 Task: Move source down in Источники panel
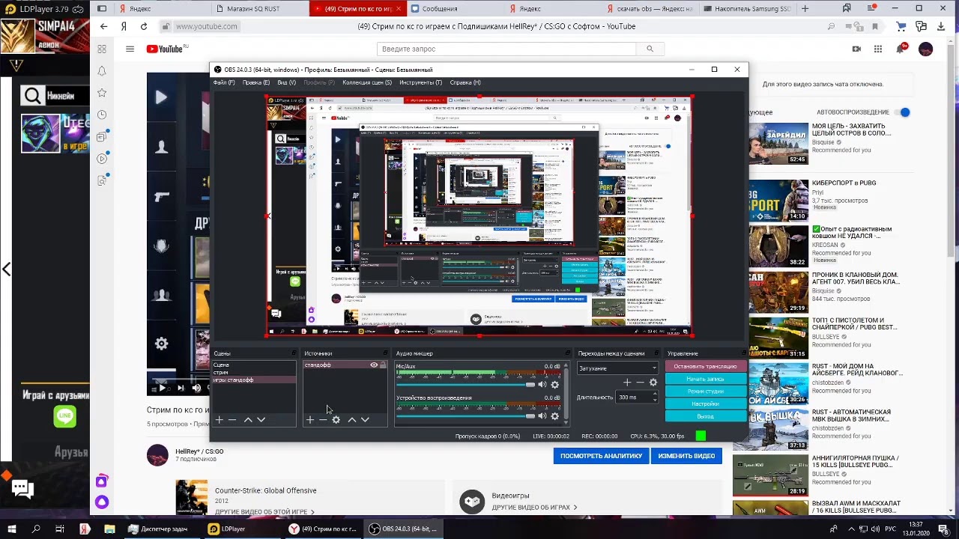pos(365,420)
